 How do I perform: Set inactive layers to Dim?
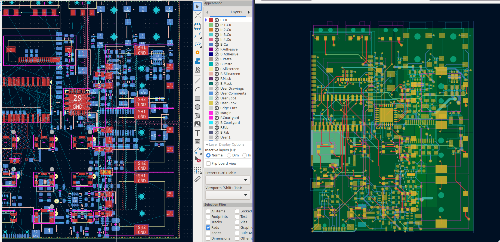[x=229, y=155]
